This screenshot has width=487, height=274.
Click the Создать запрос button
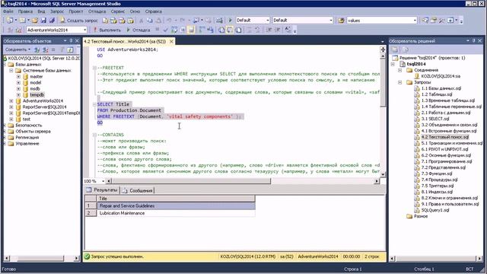79,21
